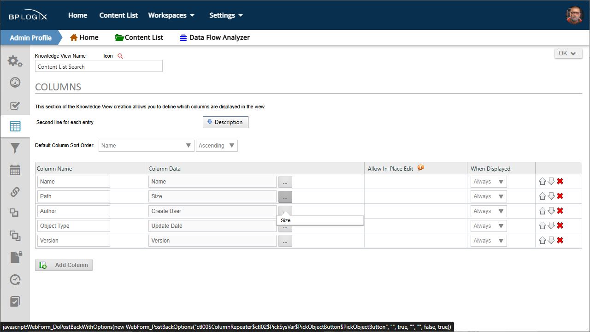Expand When Displayed dropdown for Name row
Viewport: 590px width, 332px height.
tap(489, 182)
